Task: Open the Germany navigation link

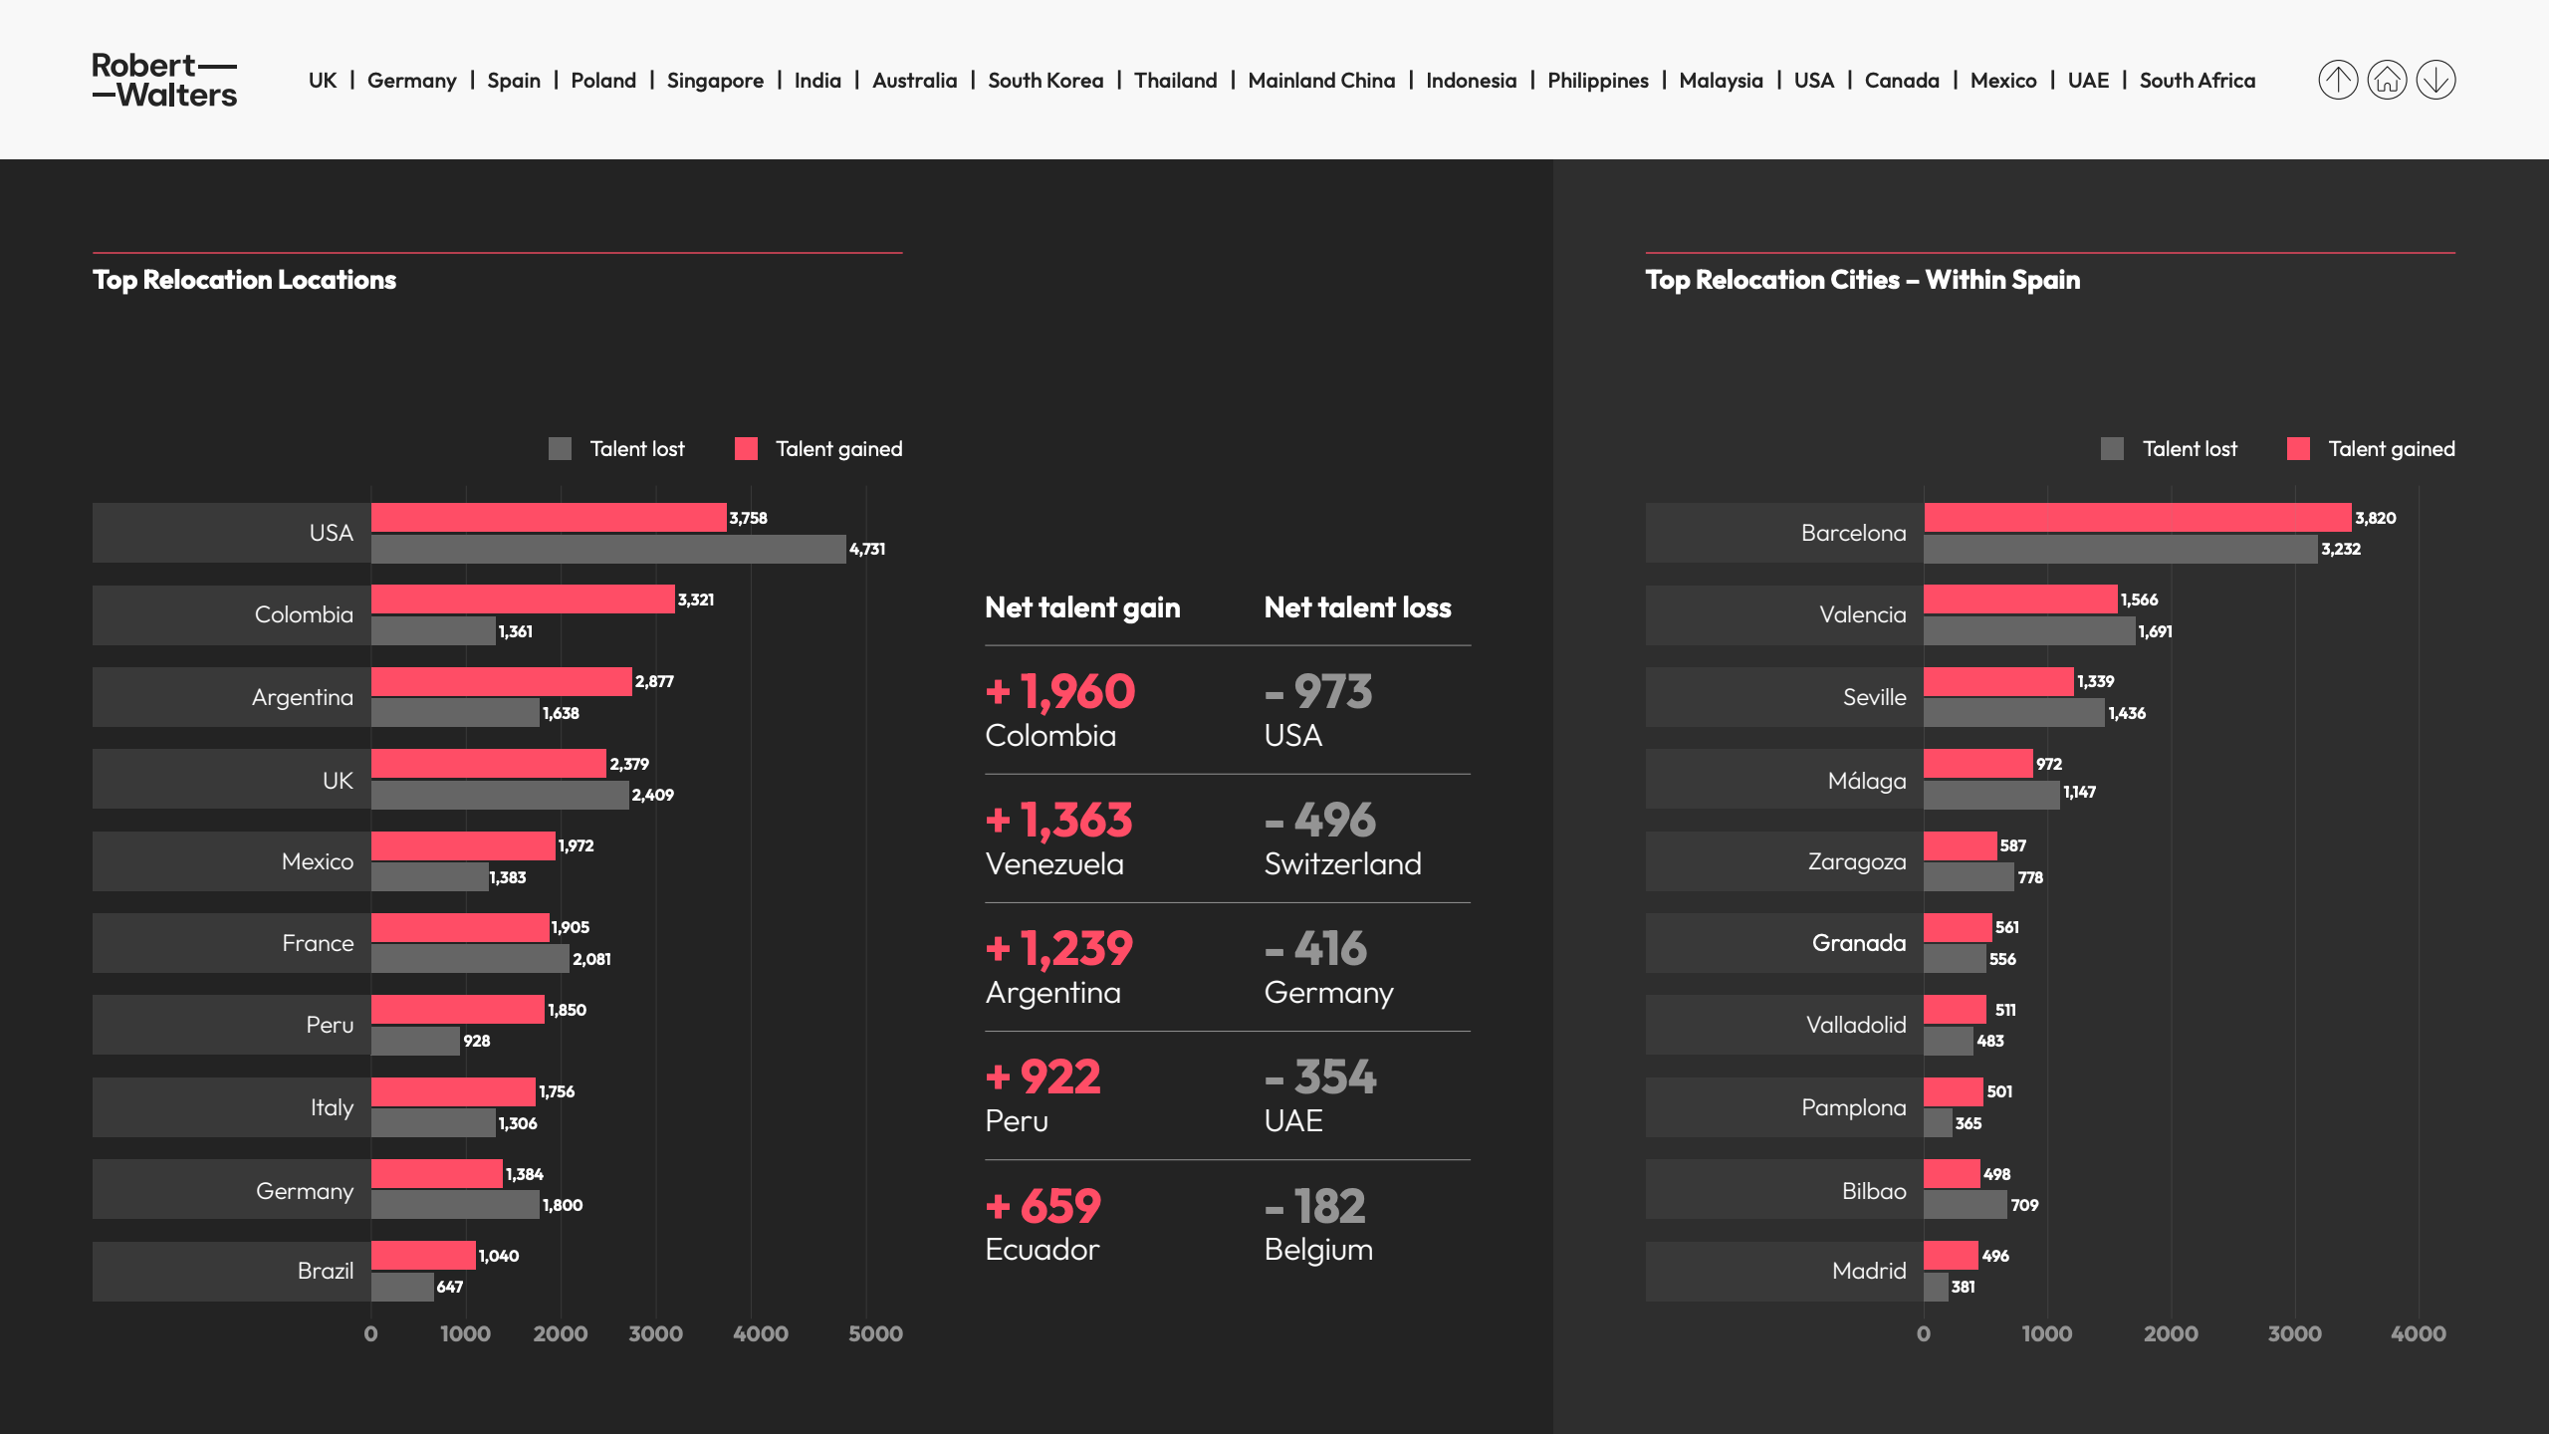Action: point(411,81)
